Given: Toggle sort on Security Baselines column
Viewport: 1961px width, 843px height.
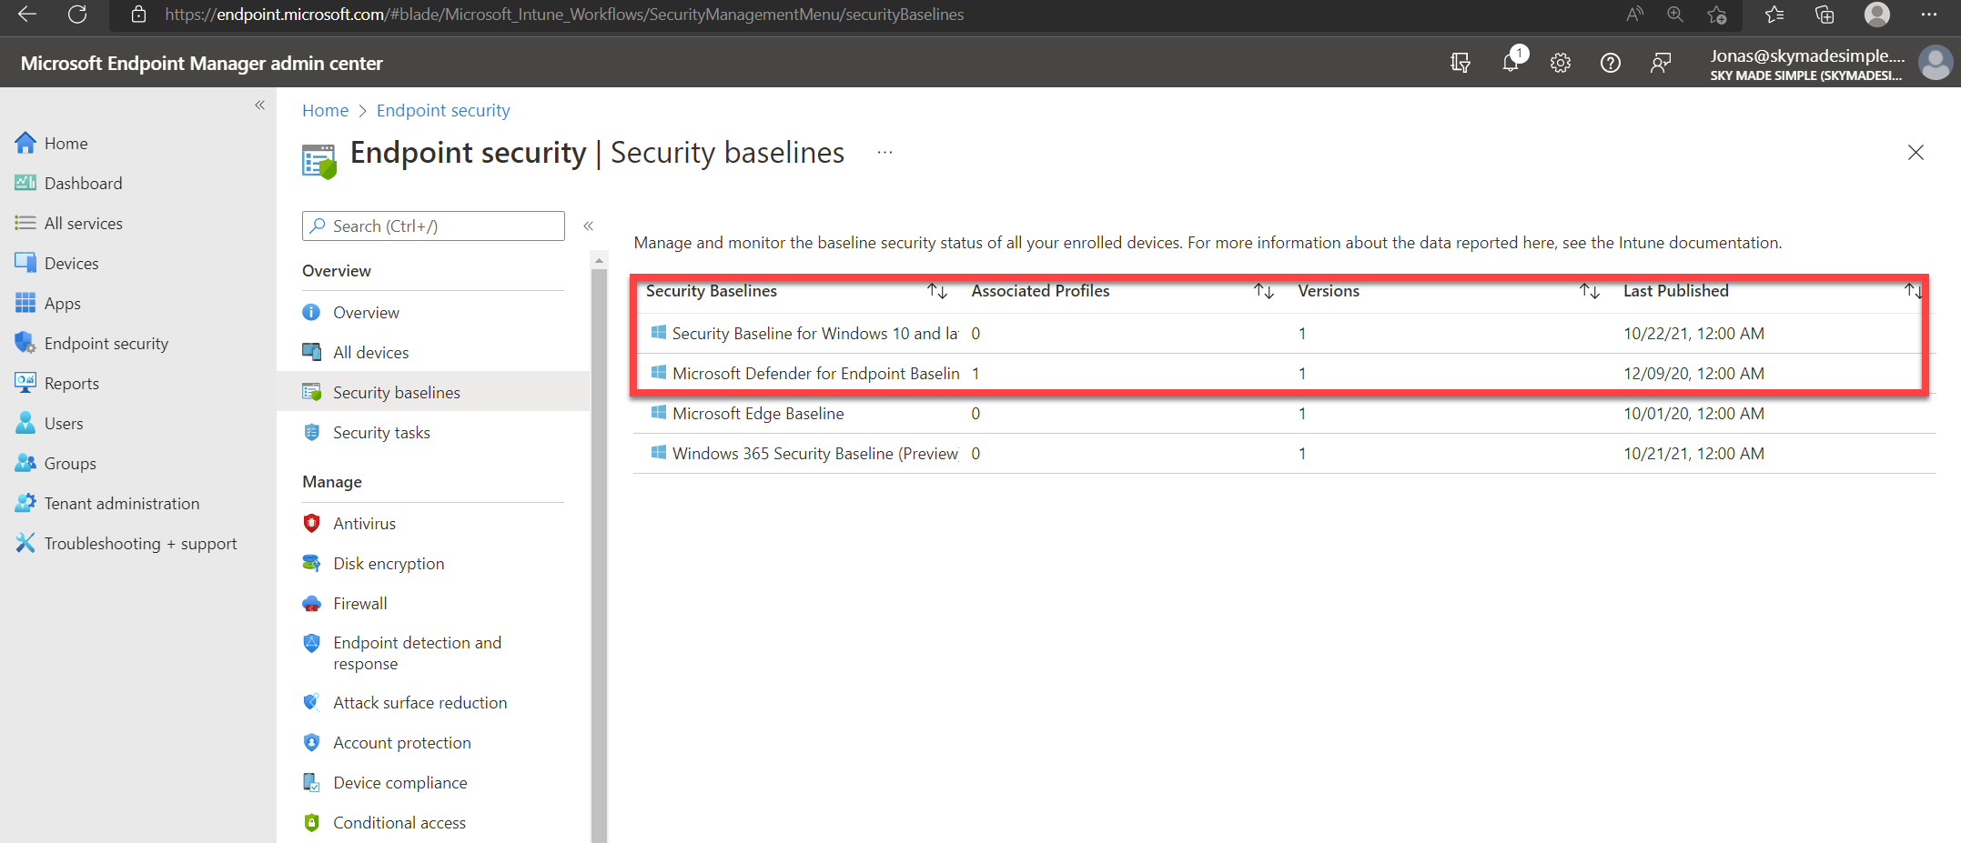Looking at the screenshot, I should 937,290.
